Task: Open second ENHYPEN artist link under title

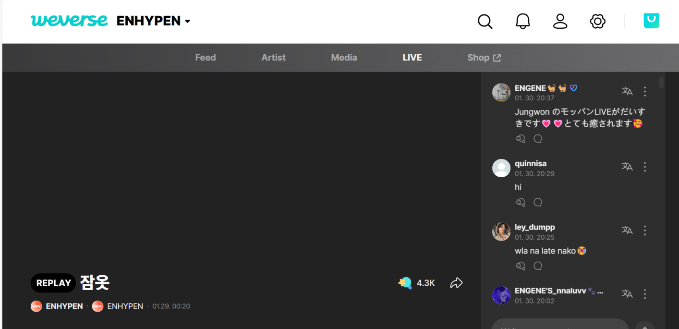Action: pyautogui.click(x=118, y=306)
